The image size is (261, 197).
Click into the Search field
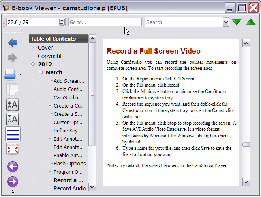pos(184,22)
